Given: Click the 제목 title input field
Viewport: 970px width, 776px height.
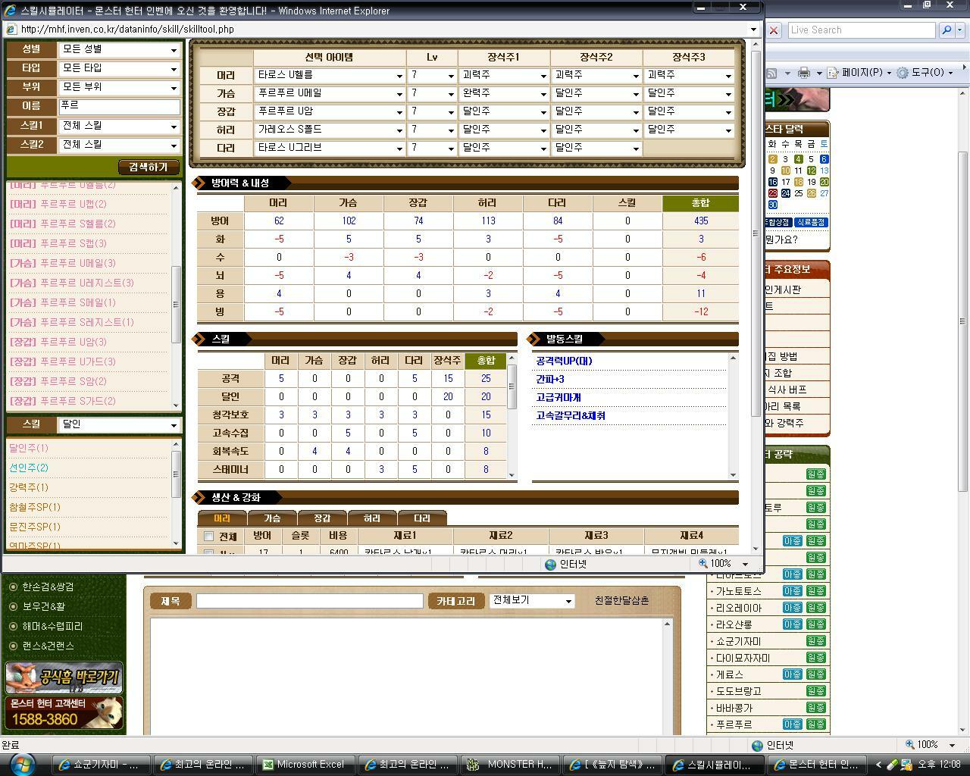Looking at the screenshot, I should 309,601.
